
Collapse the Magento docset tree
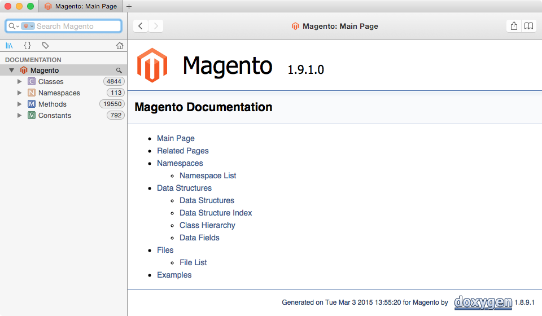[x=11, y=71]
